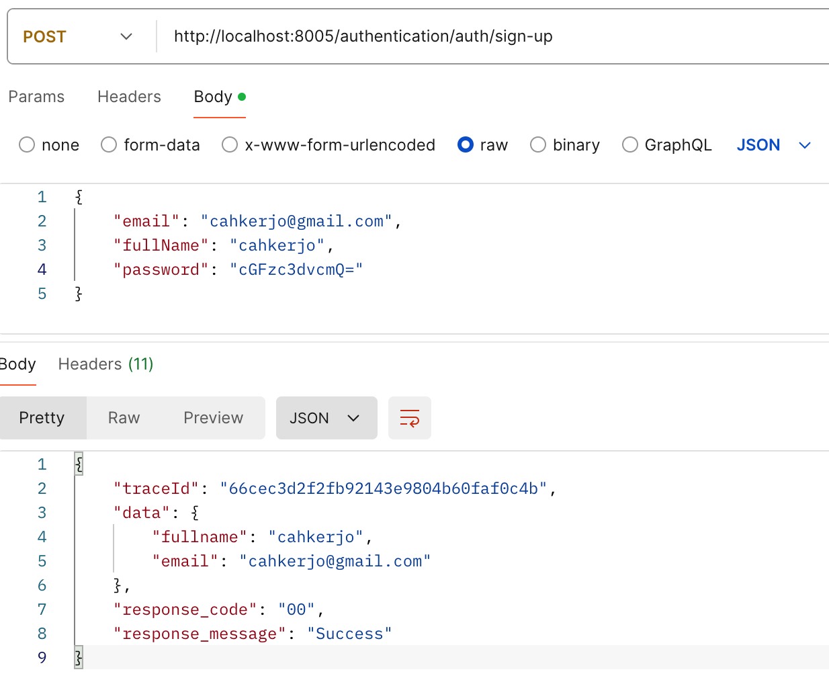Click the "data" key in response
This screenshot has height=684, width=829.
tap(142, 513)
